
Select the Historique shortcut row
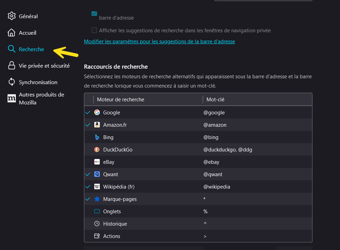click(115, 224)
